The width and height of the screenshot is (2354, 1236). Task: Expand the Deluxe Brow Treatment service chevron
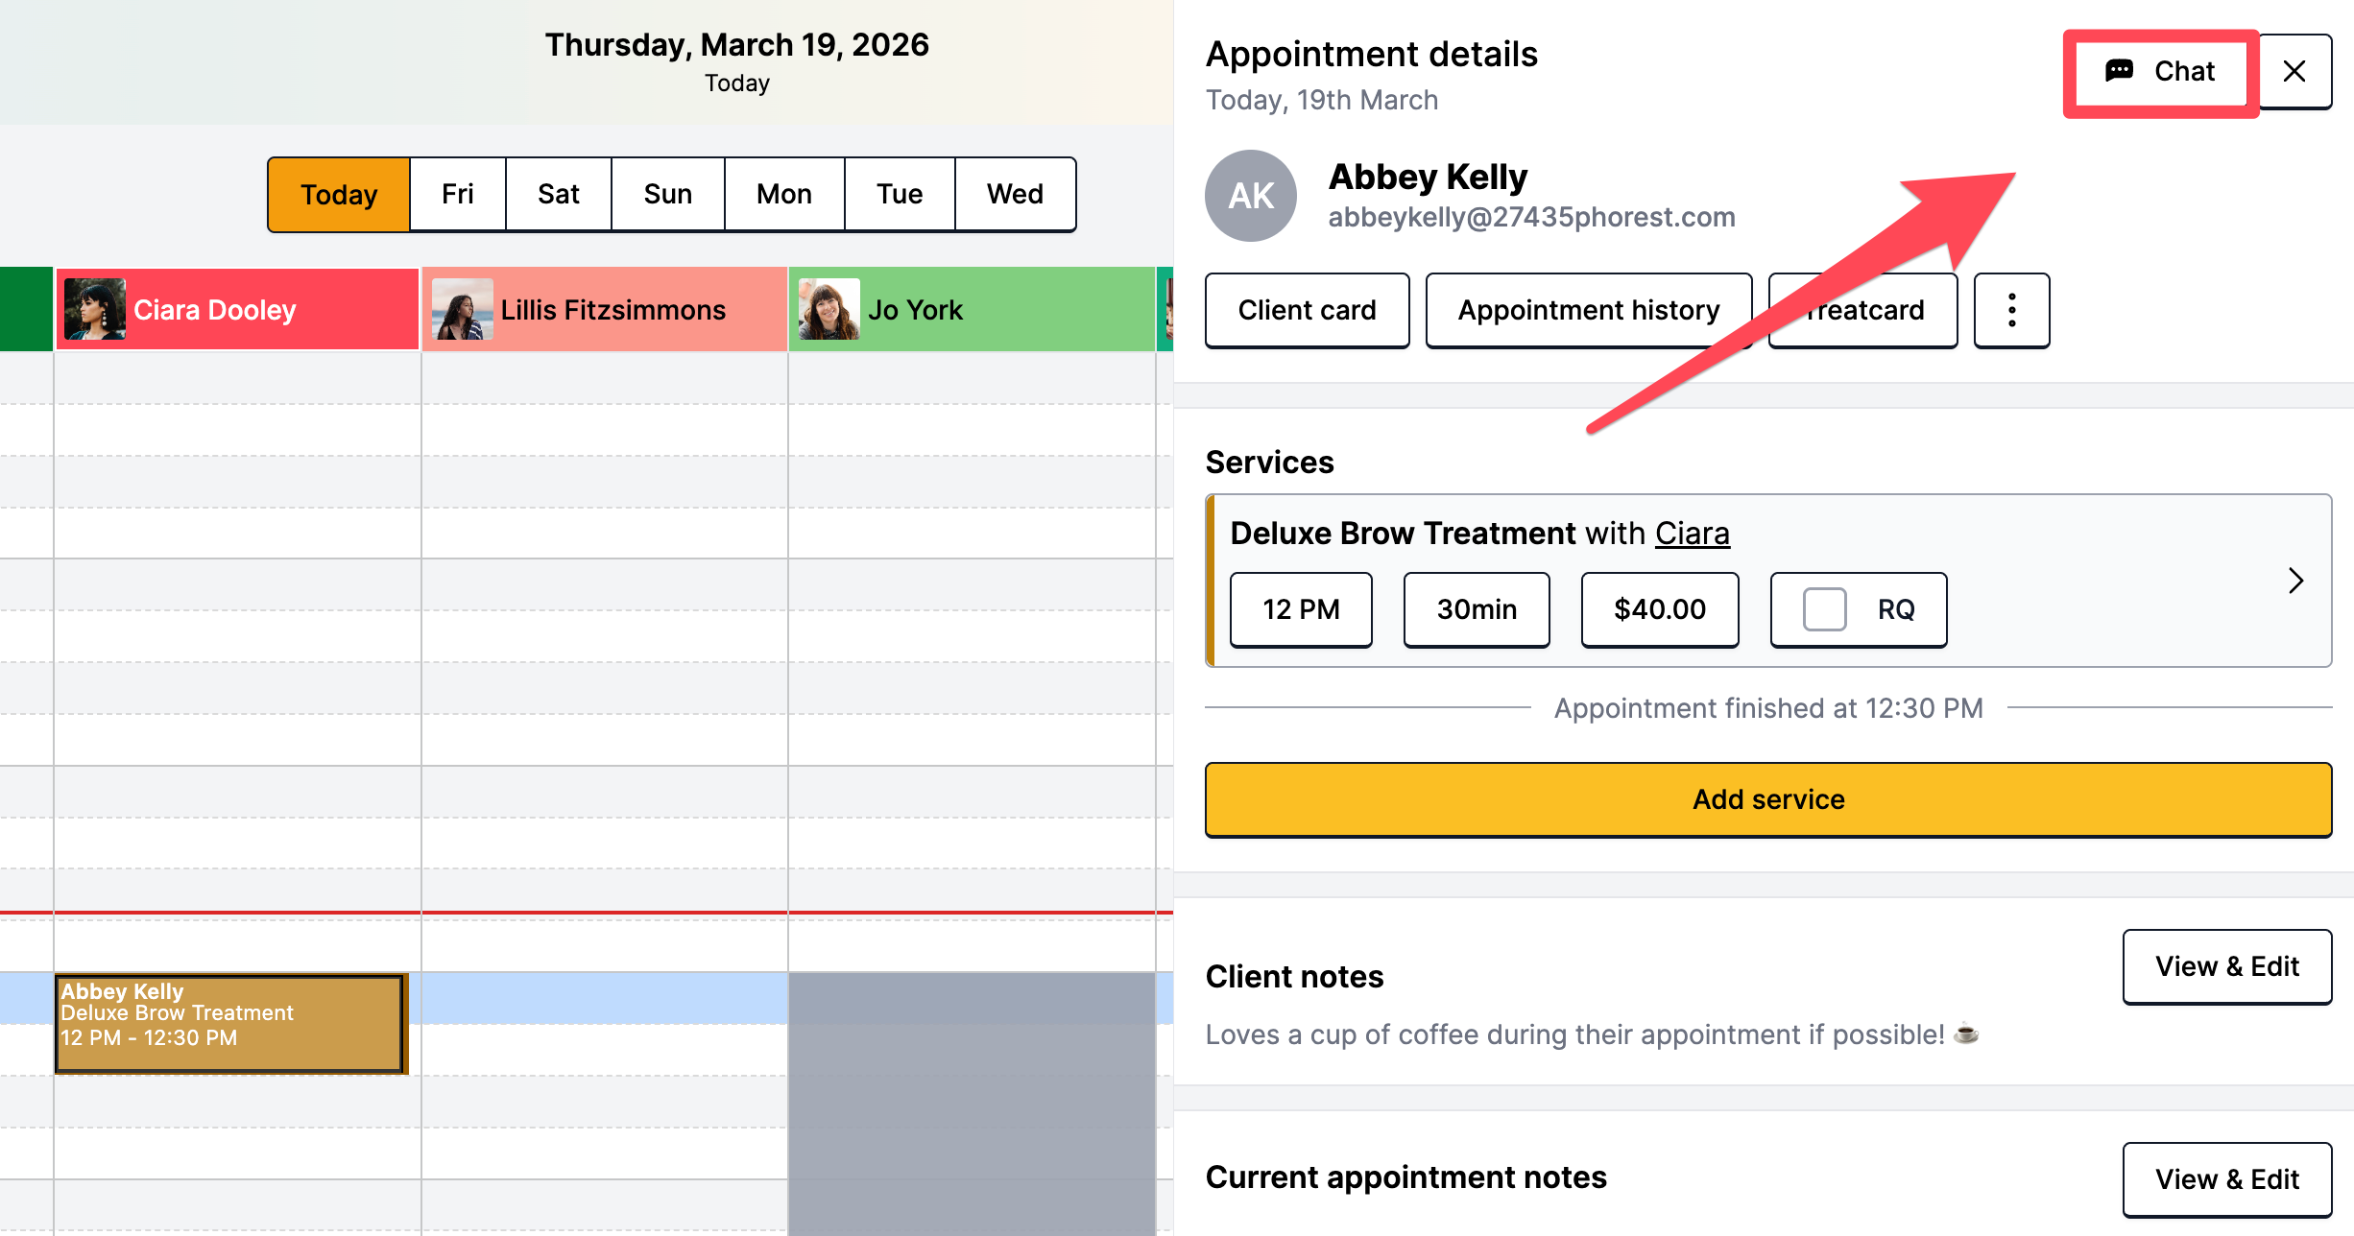click(2295, 581)
